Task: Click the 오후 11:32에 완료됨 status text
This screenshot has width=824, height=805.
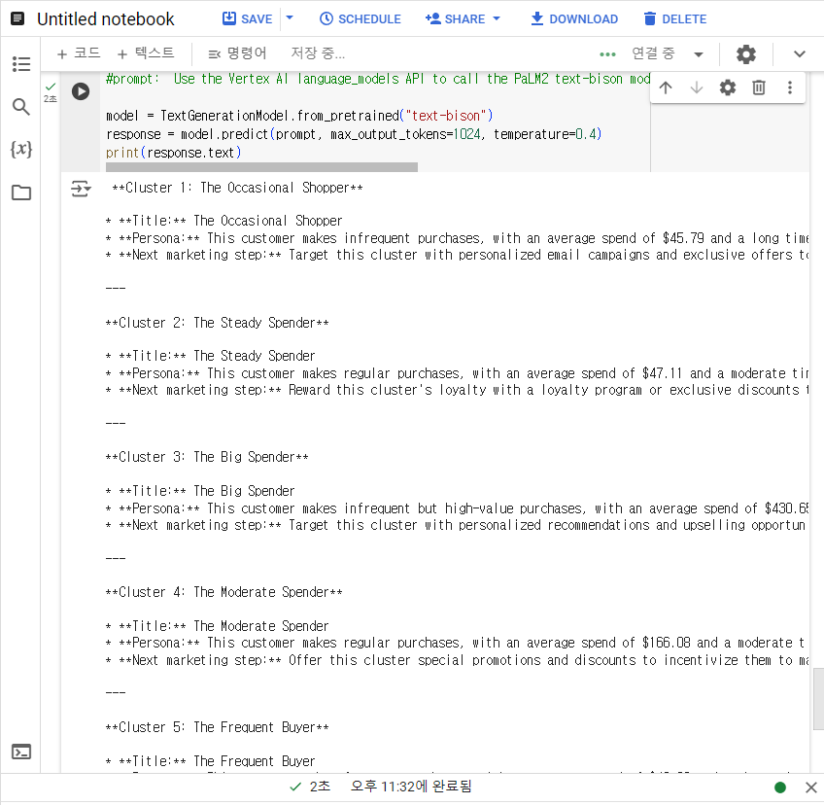Action: coord(411,787)
